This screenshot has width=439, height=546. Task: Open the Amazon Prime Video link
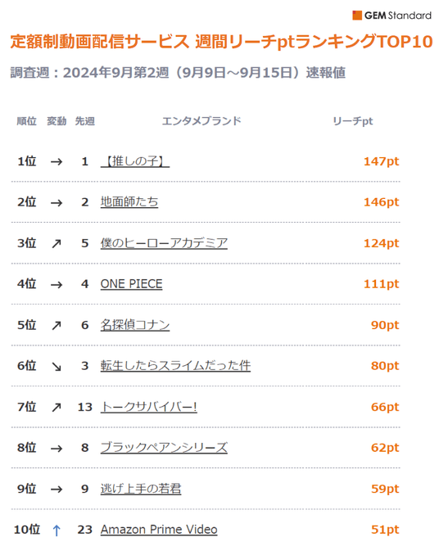[159, 530]
